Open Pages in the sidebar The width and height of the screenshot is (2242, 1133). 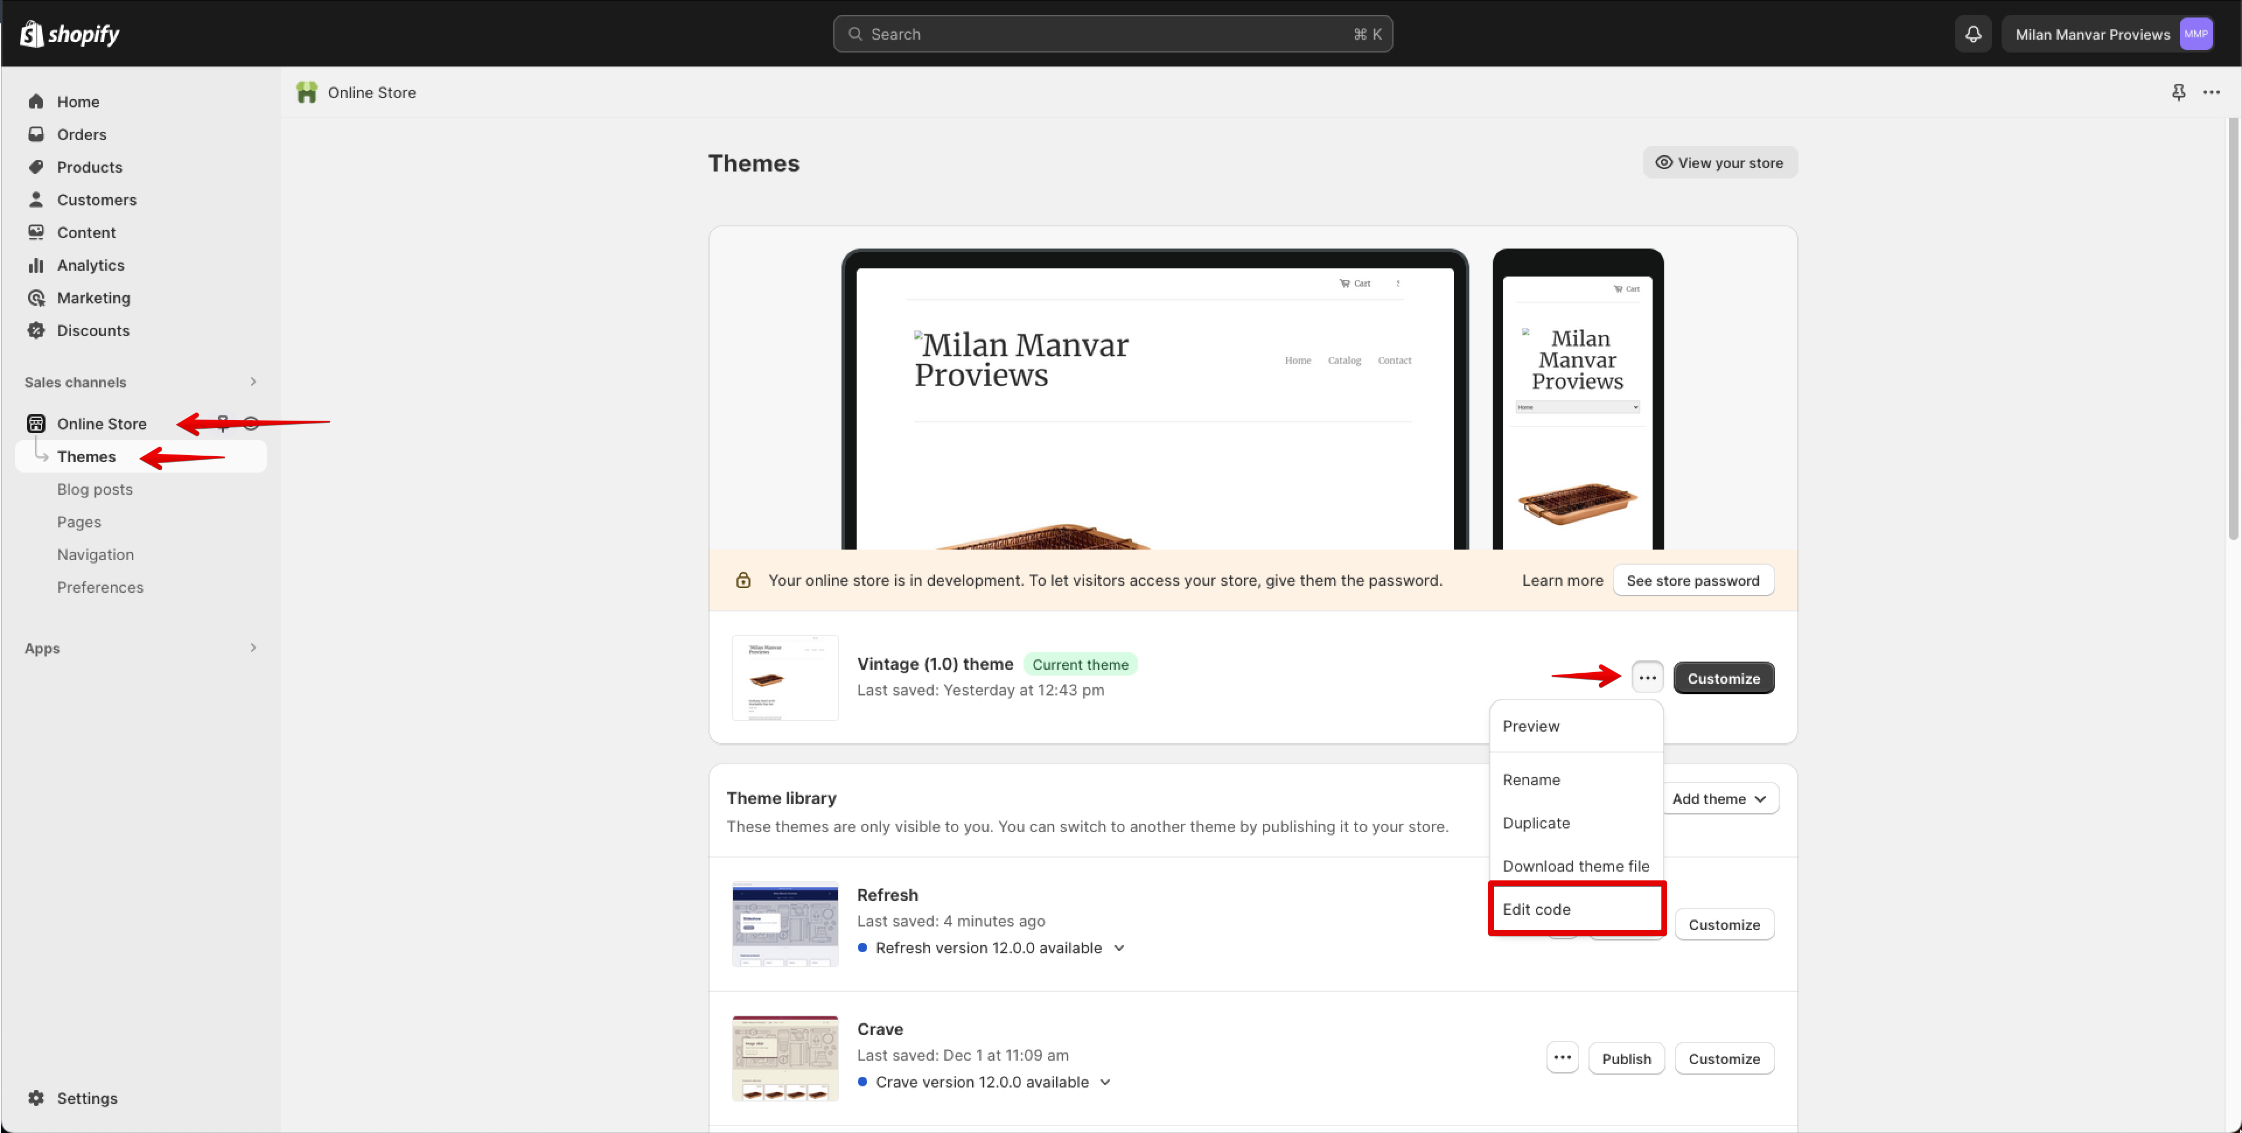[x=79, y=522]
